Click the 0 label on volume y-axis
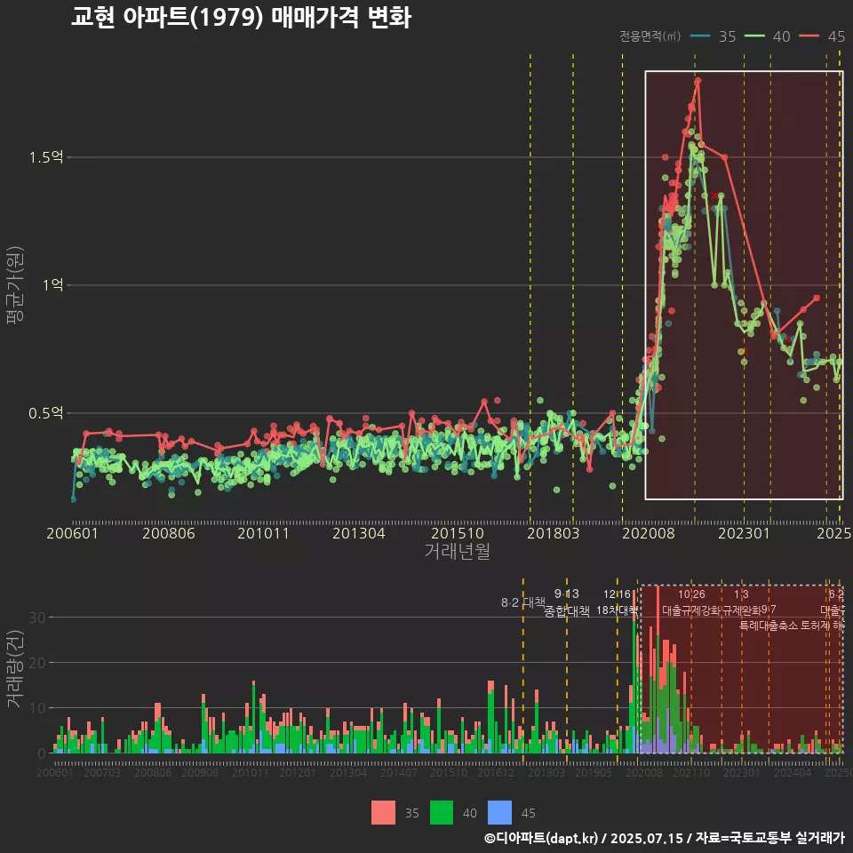The height and width of the screenshot is (853, 853). [x=42, y=753]
